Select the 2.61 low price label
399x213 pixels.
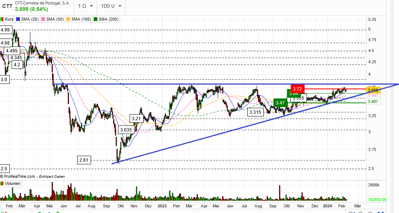[x=84, y=160]
